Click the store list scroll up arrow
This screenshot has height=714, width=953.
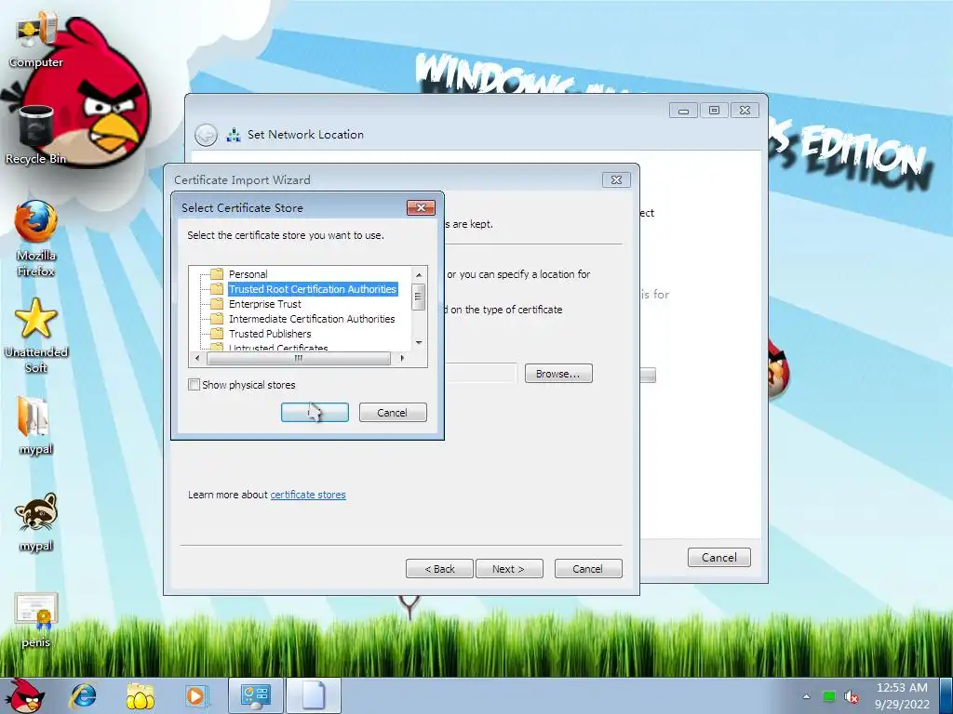coord(419,275)
